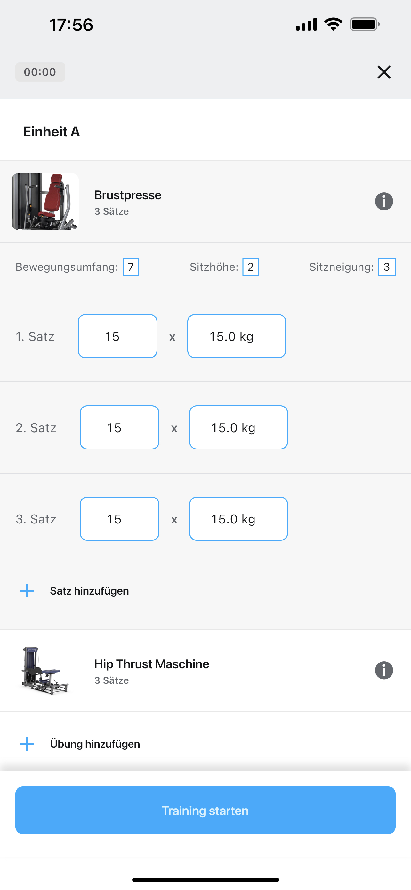Image resolution: width=411 pixels, height=890 pixels.
Task: Edit reps field for 2. Satz
Action: (119, 427)
